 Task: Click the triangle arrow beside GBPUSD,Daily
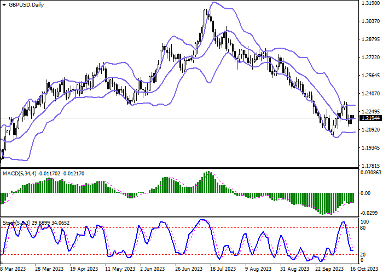click(x=4, y=5)
